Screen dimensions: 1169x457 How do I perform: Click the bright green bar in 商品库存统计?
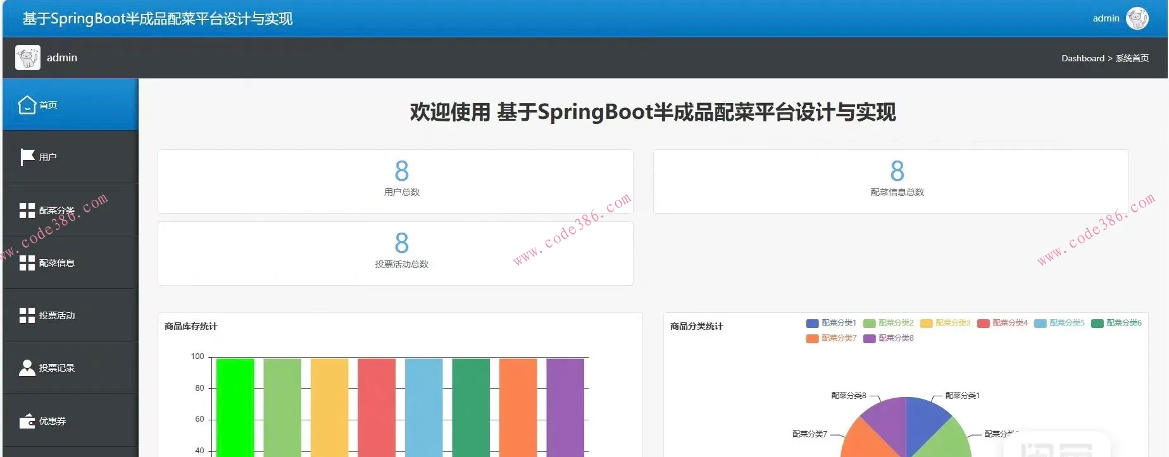[x=235, y=408]
